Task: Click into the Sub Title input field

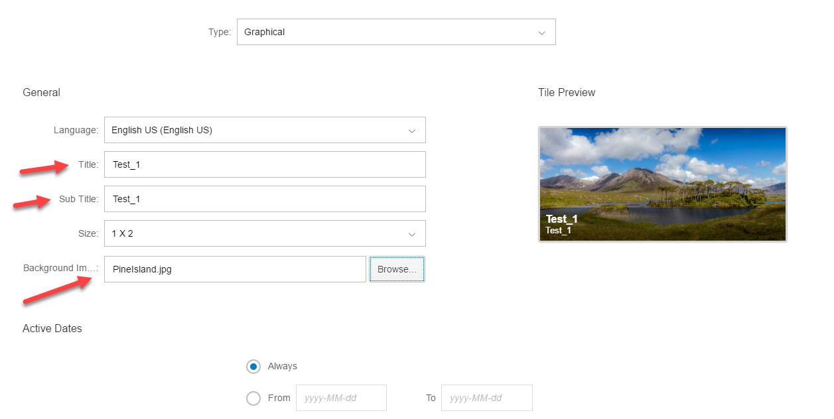Action: tap(265, 199)
